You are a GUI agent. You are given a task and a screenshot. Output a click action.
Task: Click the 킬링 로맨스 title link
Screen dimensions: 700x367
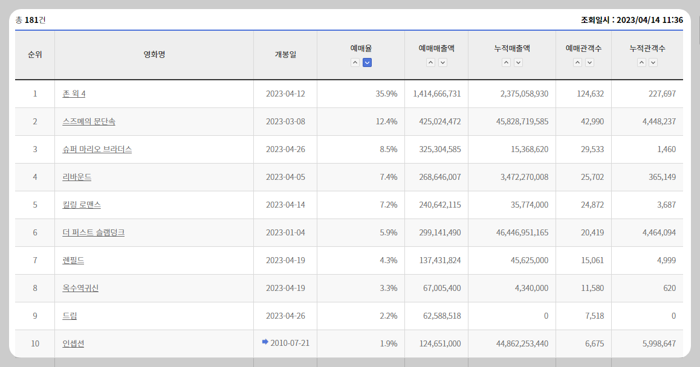click(83, 205)
